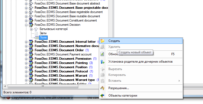The width and height of the screenshot is (203, 104).
Task: Expand FossDoc.EDMS.Document.Protocol node
Action: click(26, 72)
